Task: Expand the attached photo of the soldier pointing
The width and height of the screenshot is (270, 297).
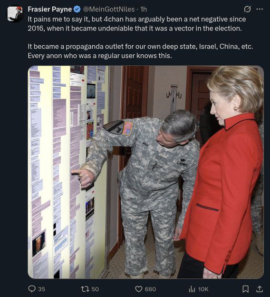Action: [x=145, y=172]
